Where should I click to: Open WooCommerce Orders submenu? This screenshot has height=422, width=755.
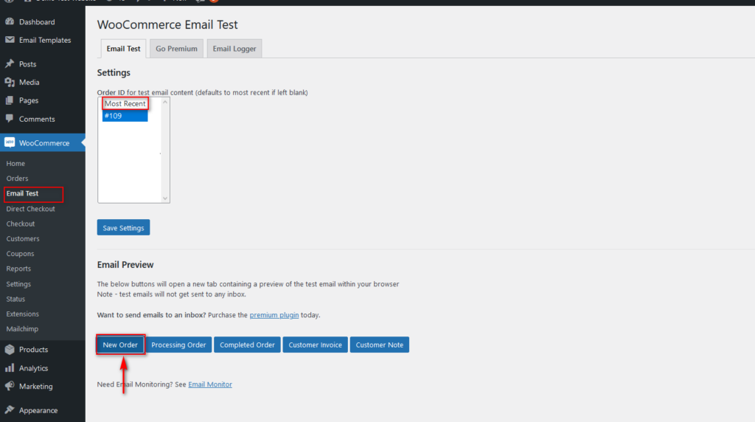pyautogui.click(x=18, y=179)
